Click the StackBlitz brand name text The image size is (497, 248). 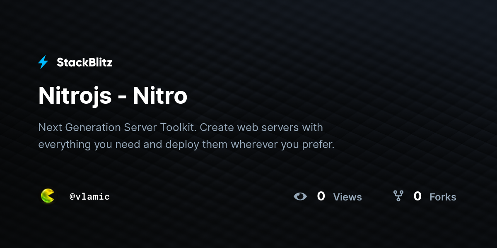84,62
